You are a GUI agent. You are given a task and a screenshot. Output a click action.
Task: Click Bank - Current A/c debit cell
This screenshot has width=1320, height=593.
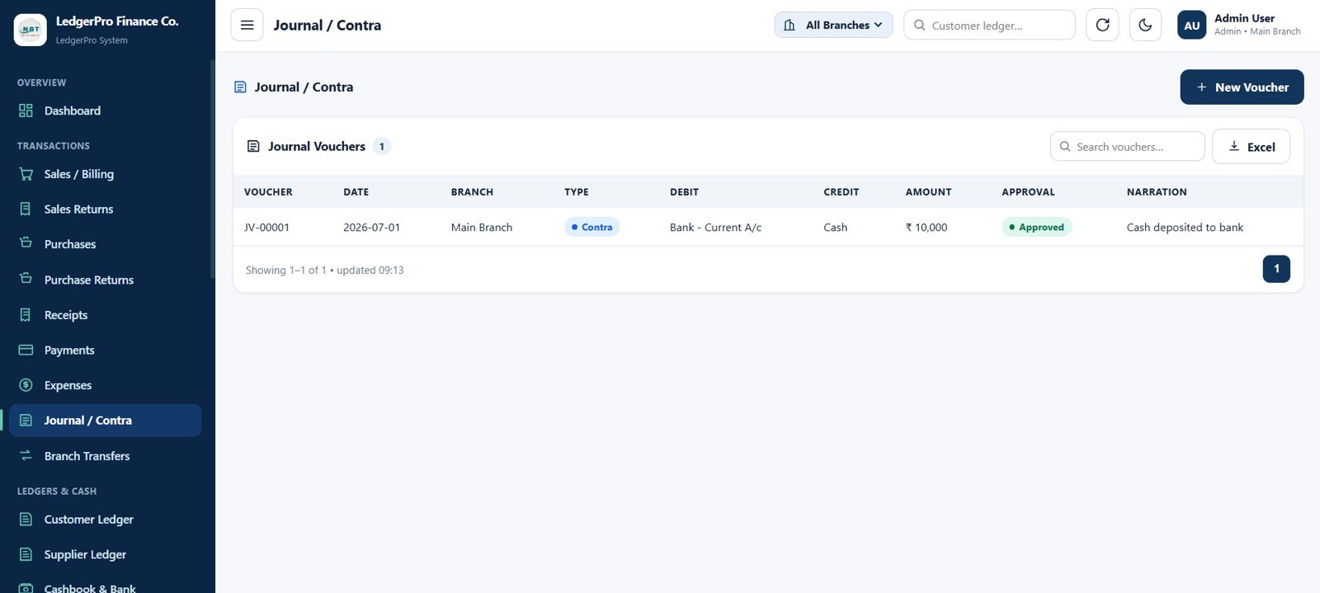click(715, 228)
